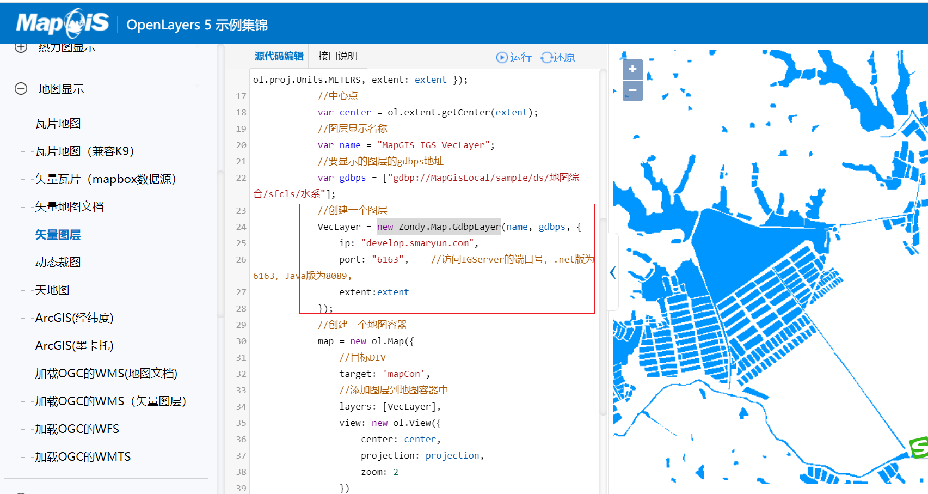Click the restore (还原) refresh icon
Viewport: 928px width, 494px height.
546,57
